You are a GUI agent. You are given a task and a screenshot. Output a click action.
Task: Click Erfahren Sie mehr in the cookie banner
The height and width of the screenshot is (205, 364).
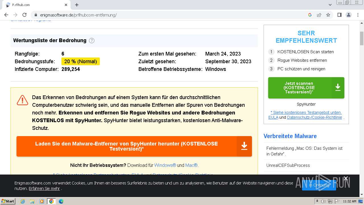[44, 188]
